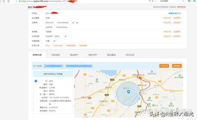Viewport: 197px width, 120px height.
Task: Open the 对应域名 tab
Action: [56, 55]
